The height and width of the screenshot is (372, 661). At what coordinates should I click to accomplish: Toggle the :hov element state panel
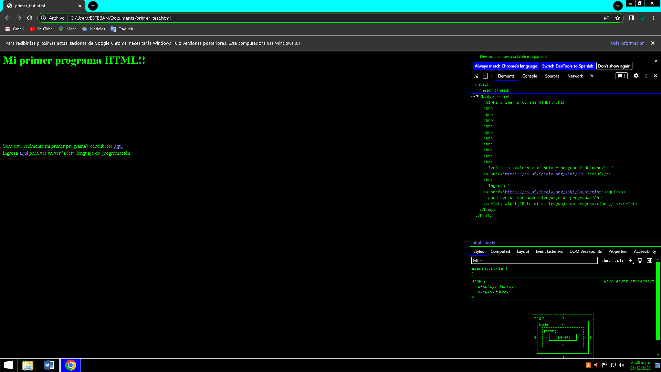tap(606, 261)
